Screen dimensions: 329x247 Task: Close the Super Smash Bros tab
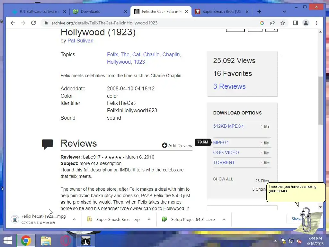click(x=247, y=12)
